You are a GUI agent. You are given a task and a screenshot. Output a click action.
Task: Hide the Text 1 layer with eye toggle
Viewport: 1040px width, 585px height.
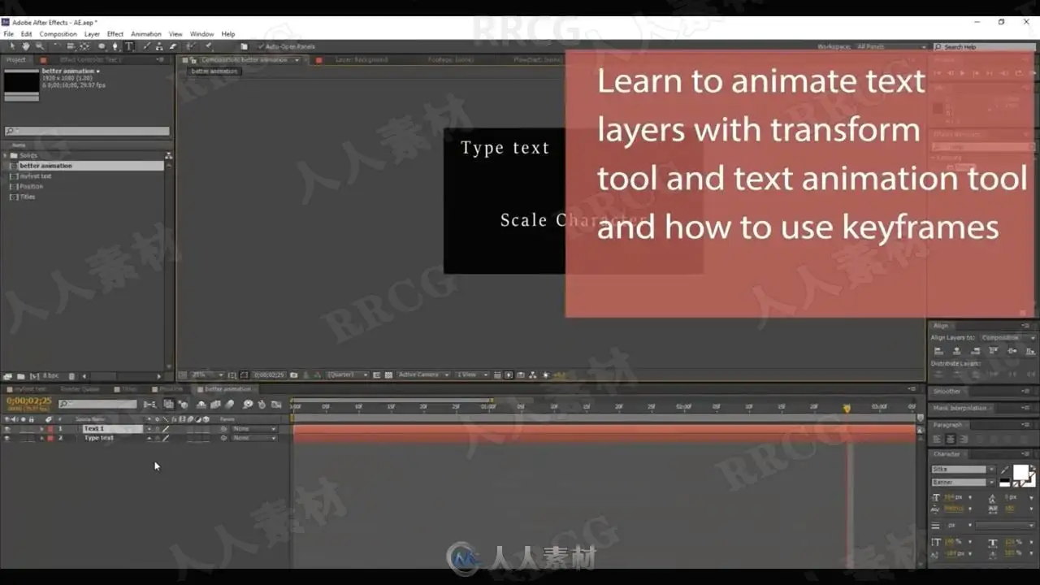pos(7,428)
